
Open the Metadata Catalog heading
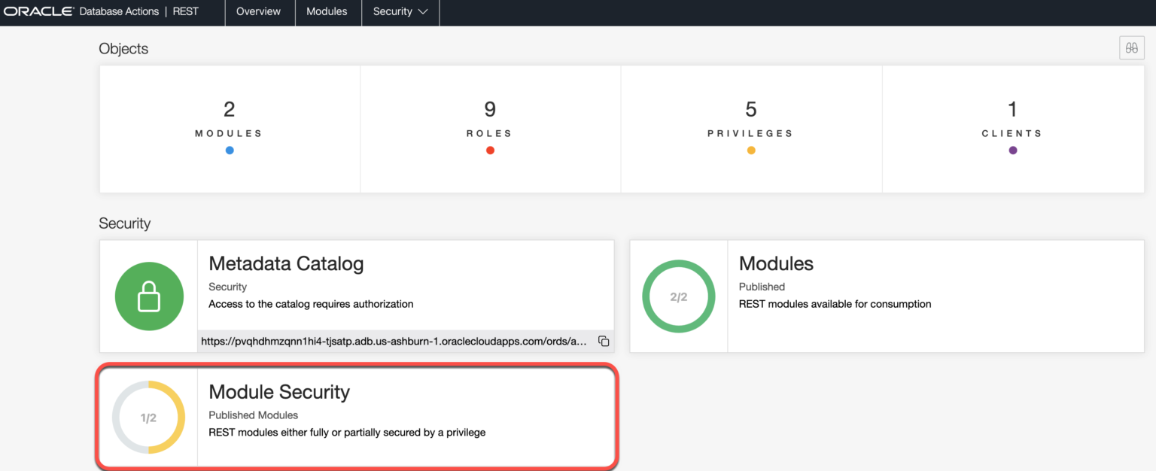pyautogui.click(x=286, y=263)
